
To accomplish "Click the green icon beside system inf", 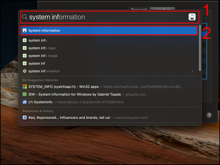I will (25, 63).
